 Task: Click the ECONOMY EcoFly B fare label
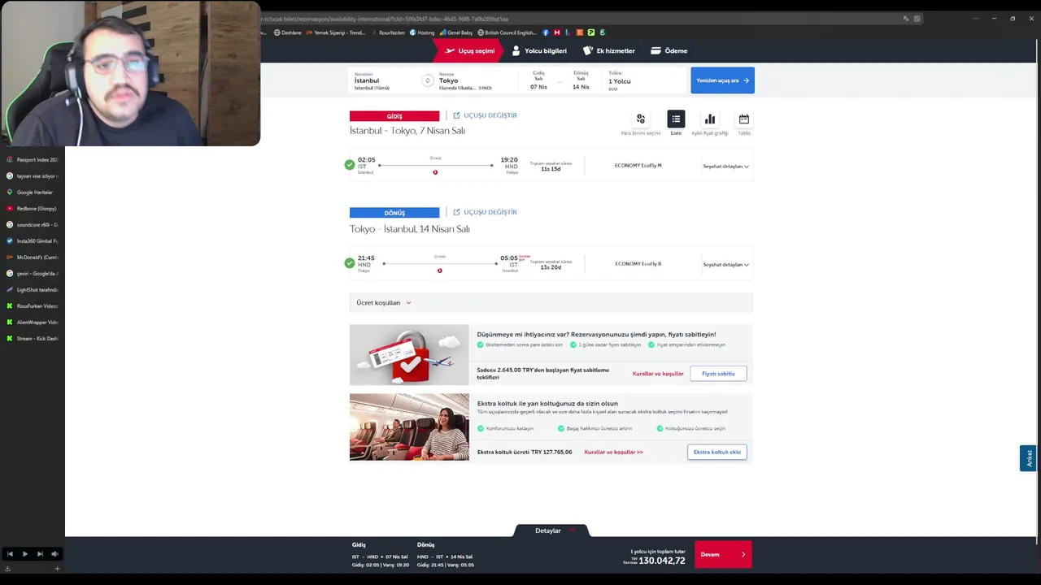coord(638,264)
